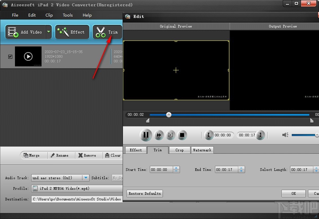This screenshot has height=219, width=319.
Task: Click the trim start time 00:00:00 display
Action: 223,135
